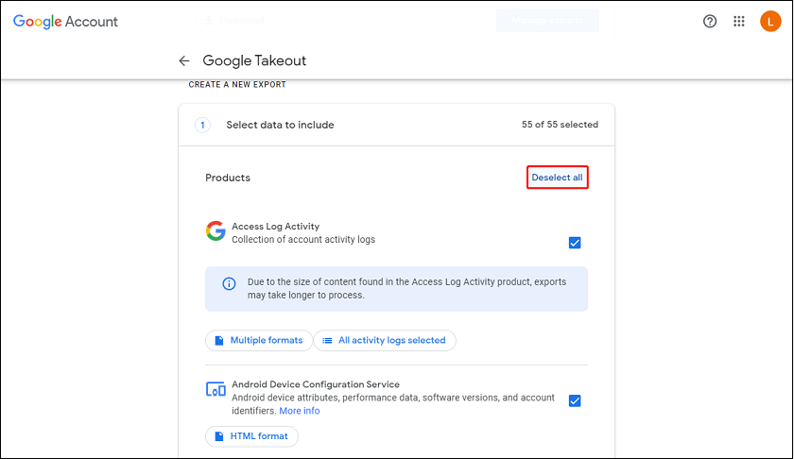Click the '55 of 55 selected' text
This screenshot has width=794, height=459.
click(x=560, y=125)
